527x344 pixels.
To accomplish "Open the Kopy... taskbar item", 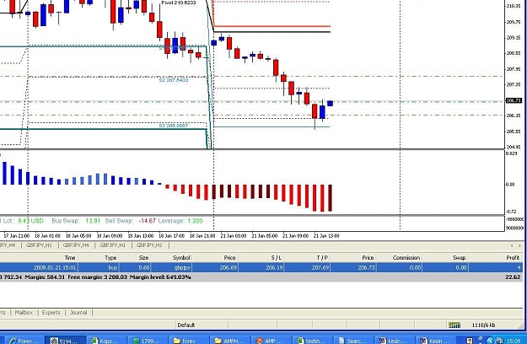I will (106, 341).
